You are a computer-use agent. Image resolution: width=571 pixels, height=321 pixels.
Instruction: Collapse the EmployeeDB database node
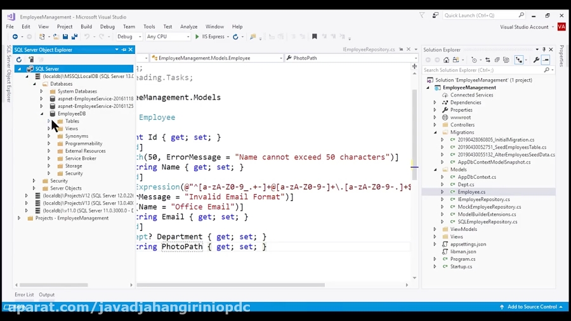41,114
